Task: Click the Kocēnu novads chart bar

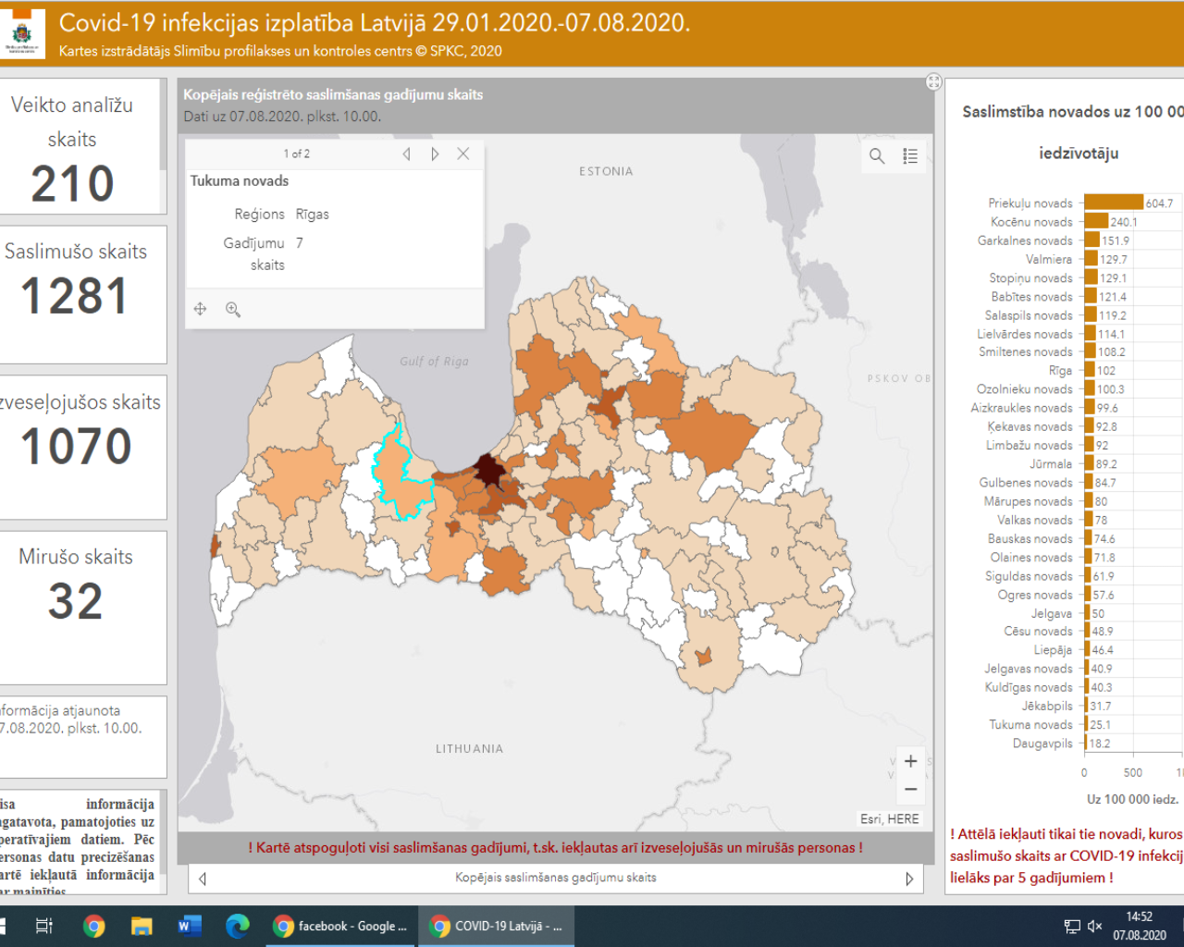Action: coord(1095,222)
